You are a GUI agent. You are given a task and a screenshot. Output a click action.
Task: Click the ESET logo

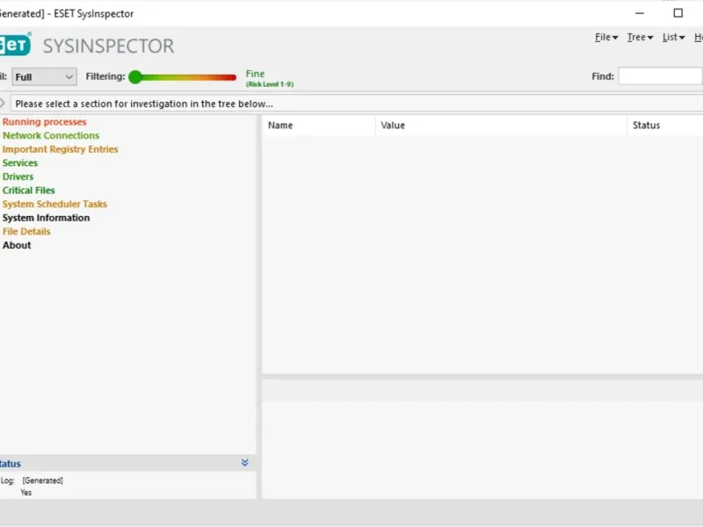(x=15, y=45)
